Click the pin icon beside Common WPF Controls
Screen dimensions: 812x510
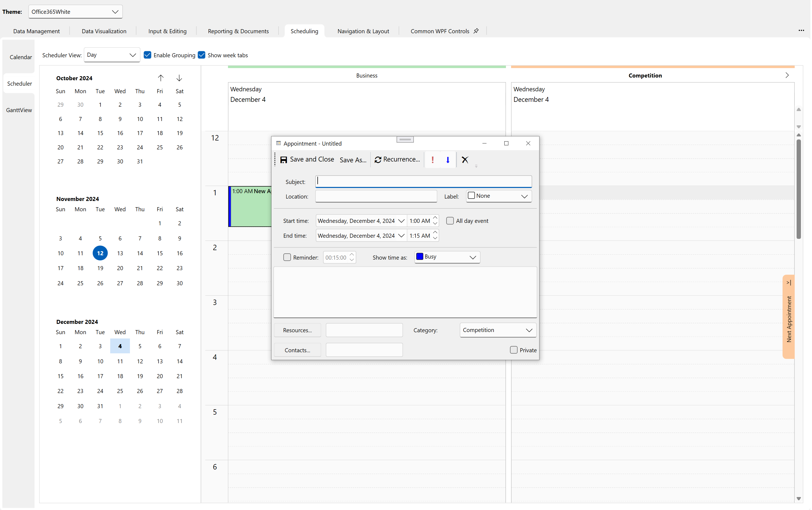pyautogui.click(x=476, y=31)
